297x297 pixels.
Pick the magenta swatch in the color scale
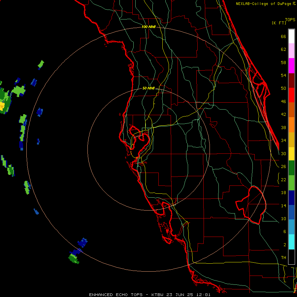tap(291, 66)
